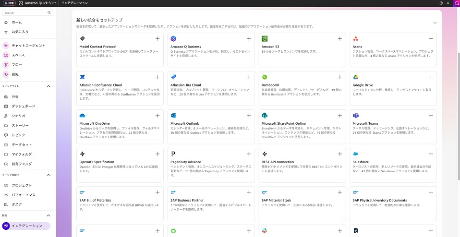The width and height of the screenshot is (460, 237).
Task: Click the Asana logo icon
Action: [x=356, y=39]
